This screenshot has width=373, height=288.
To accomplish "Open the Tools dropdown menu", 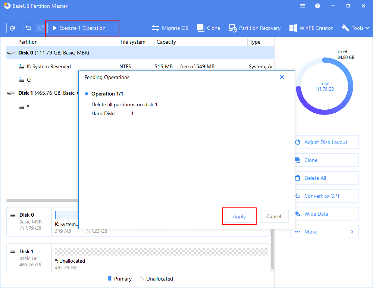I will click(355, 28).
